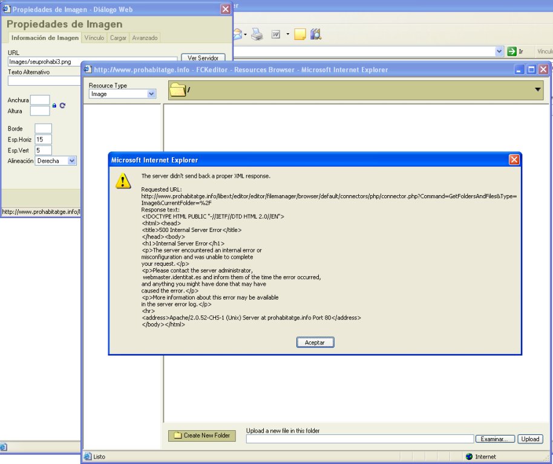Open the dropdown arrow beside Word icon

[288, 34]
